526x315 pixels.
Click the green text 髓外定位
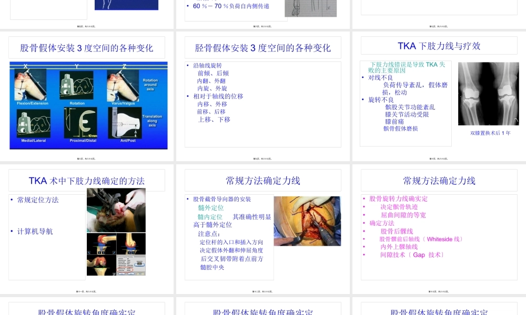point(211,208)
